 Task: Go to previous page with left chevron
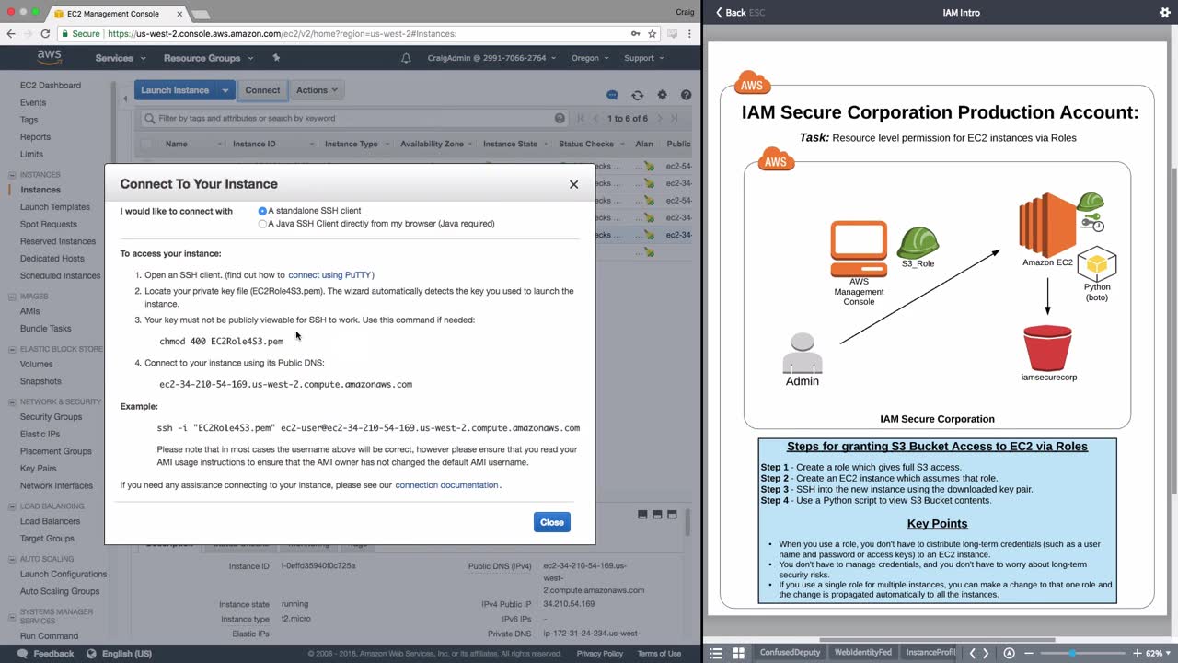click(972, 653)
